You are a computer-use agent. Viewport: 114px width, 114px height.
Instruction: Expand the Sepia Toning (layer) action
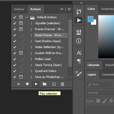tap(31, 65)
